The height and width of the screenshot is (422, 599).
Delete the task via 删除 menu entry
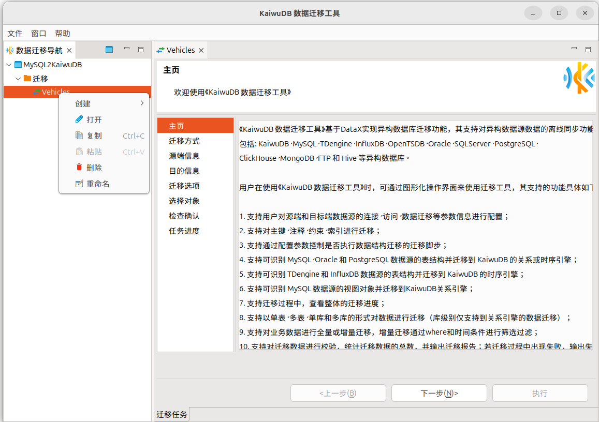pyautogui.click(x=94, y=168)
